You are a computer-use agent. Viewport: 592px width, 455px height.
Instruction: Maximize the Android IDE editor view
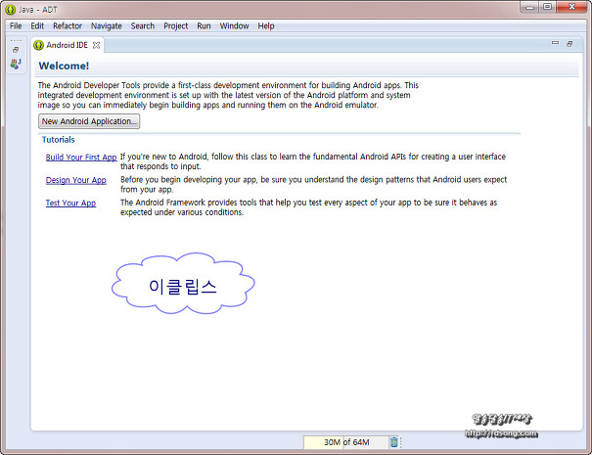(569, 44)
